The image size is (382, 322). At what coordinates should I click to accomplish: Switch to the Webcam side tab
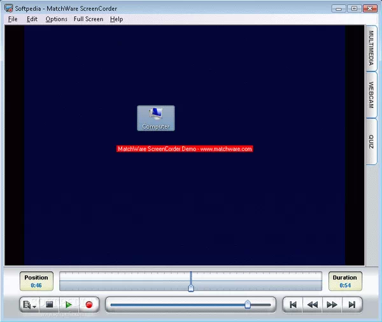pyautogui.click(x=372, y=95)
